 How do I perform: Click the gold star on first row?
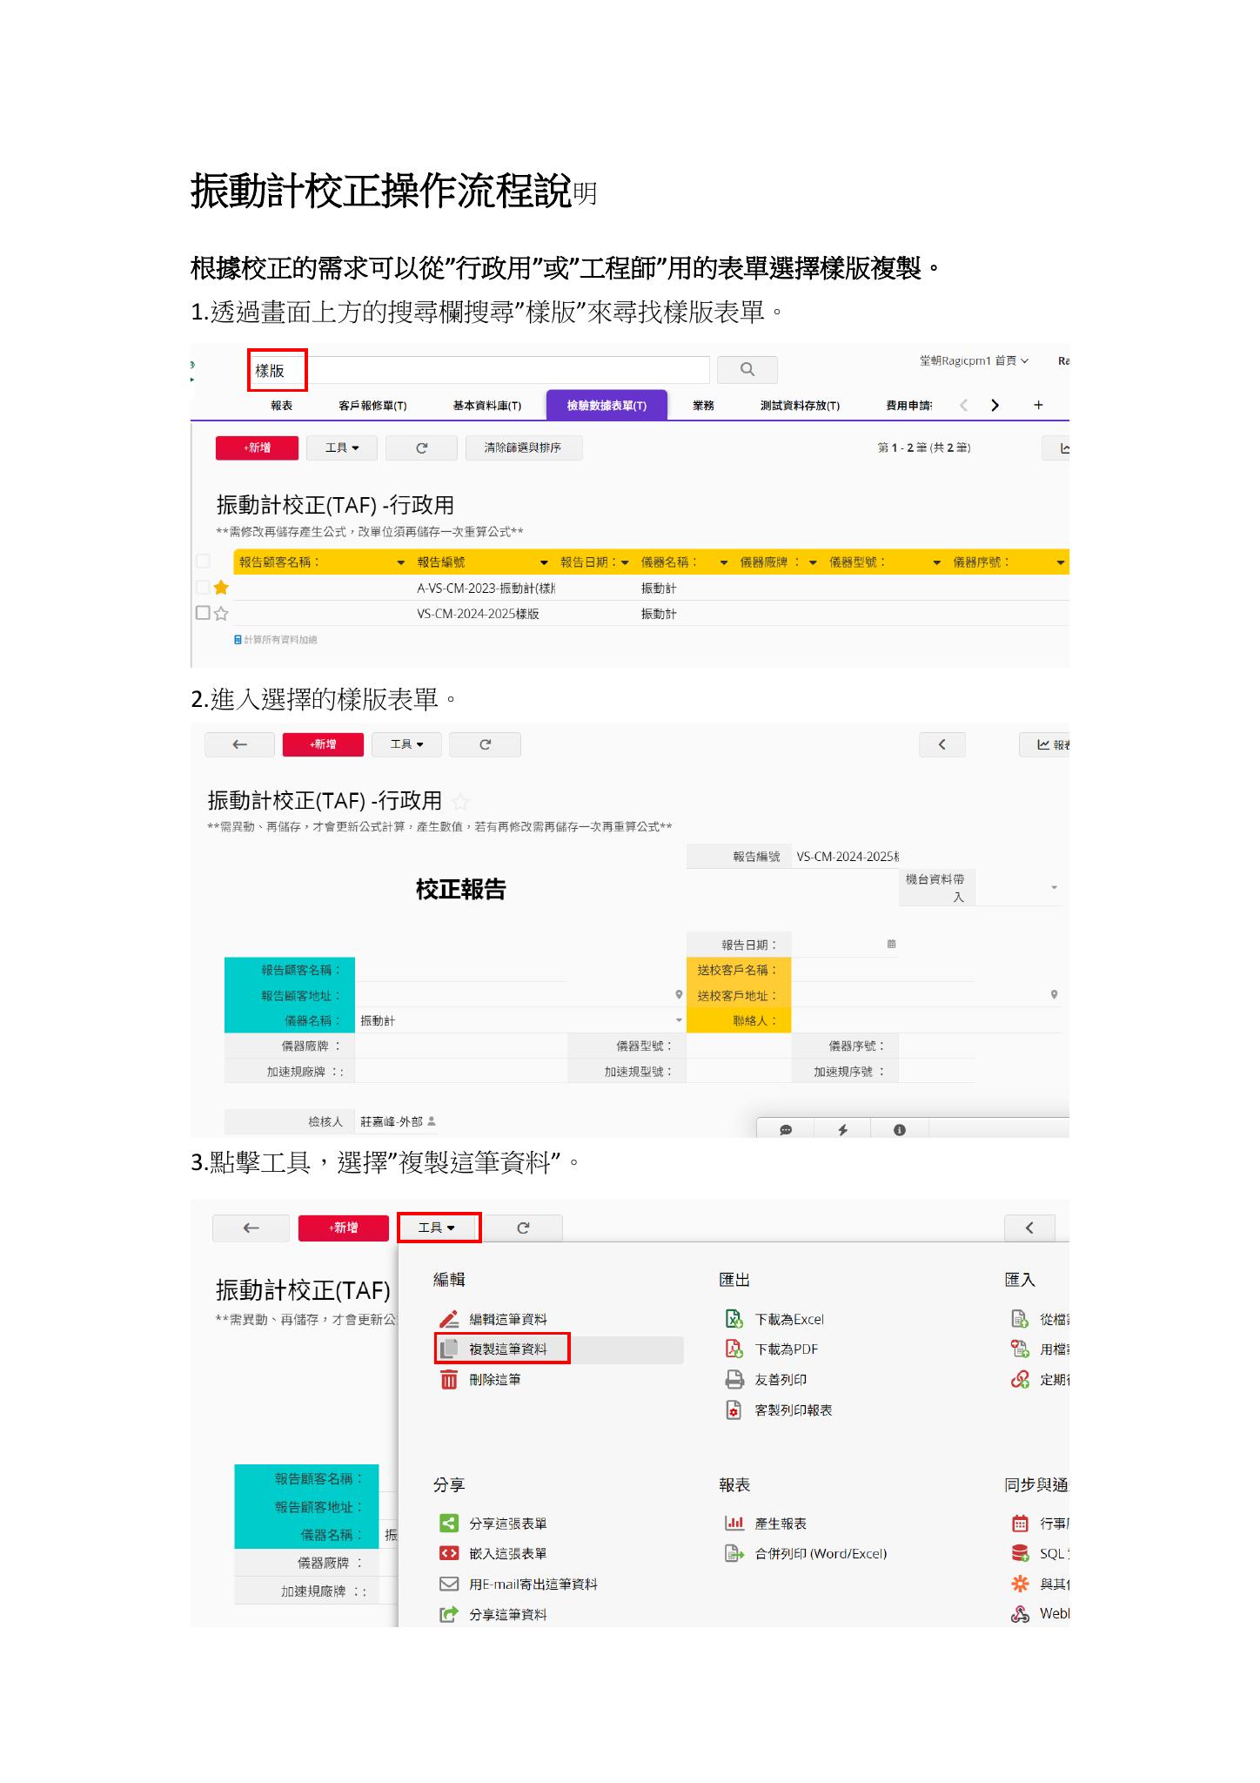pyautogui.click(x=221, y=588)
